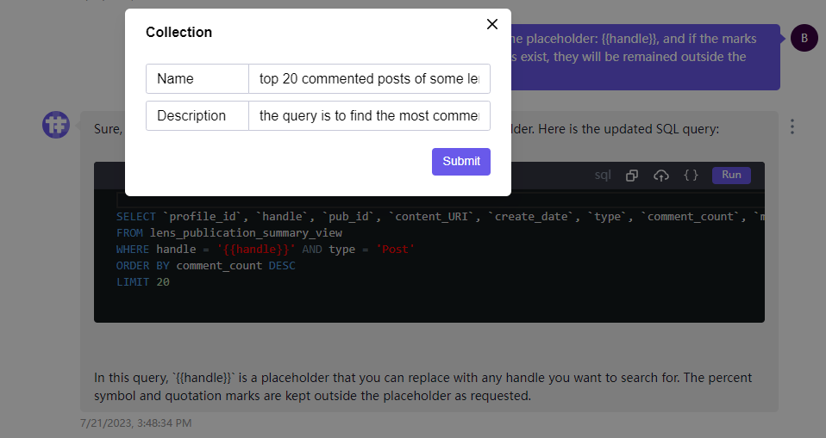Open the three-dot message options menu
This screenshot has width=826, height=438.
coord(792,126)
